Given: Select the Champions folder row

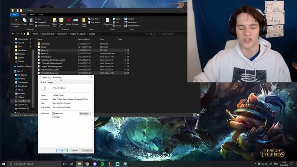Looking at the screenshot, I should pos(84,44).
